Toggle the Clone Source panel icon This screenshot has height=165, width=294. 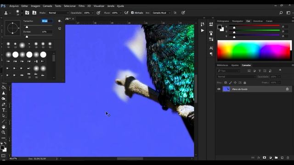tap(34, 13)
